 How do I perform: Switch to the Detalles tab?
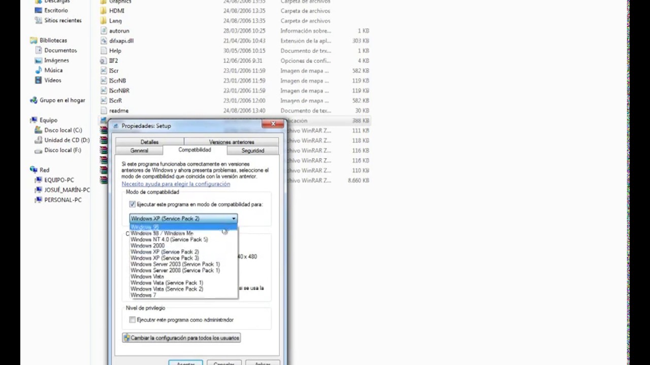149,142
